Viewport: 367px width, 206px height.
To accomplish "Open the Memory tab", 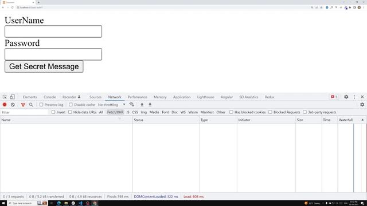I will click(x=160, y=97).
